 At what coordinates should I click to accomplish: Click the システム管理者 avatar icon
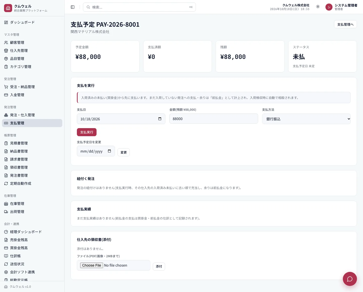[329, 7]
